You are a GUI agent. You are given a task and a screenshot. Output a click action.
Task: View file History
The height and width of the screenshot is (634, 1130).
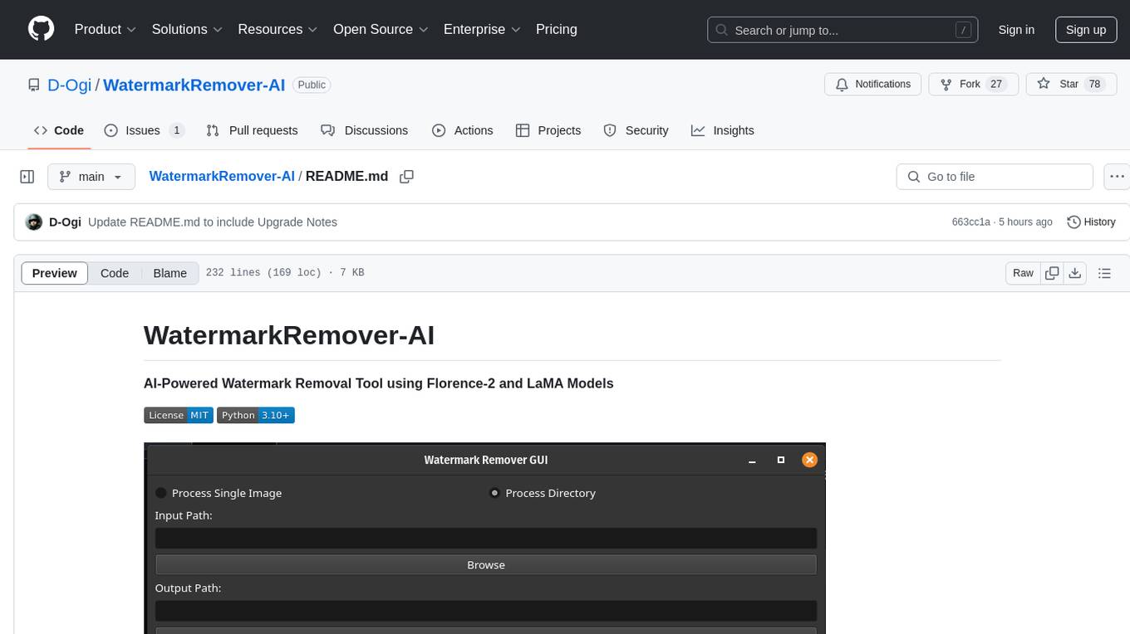pos(1091,222)
